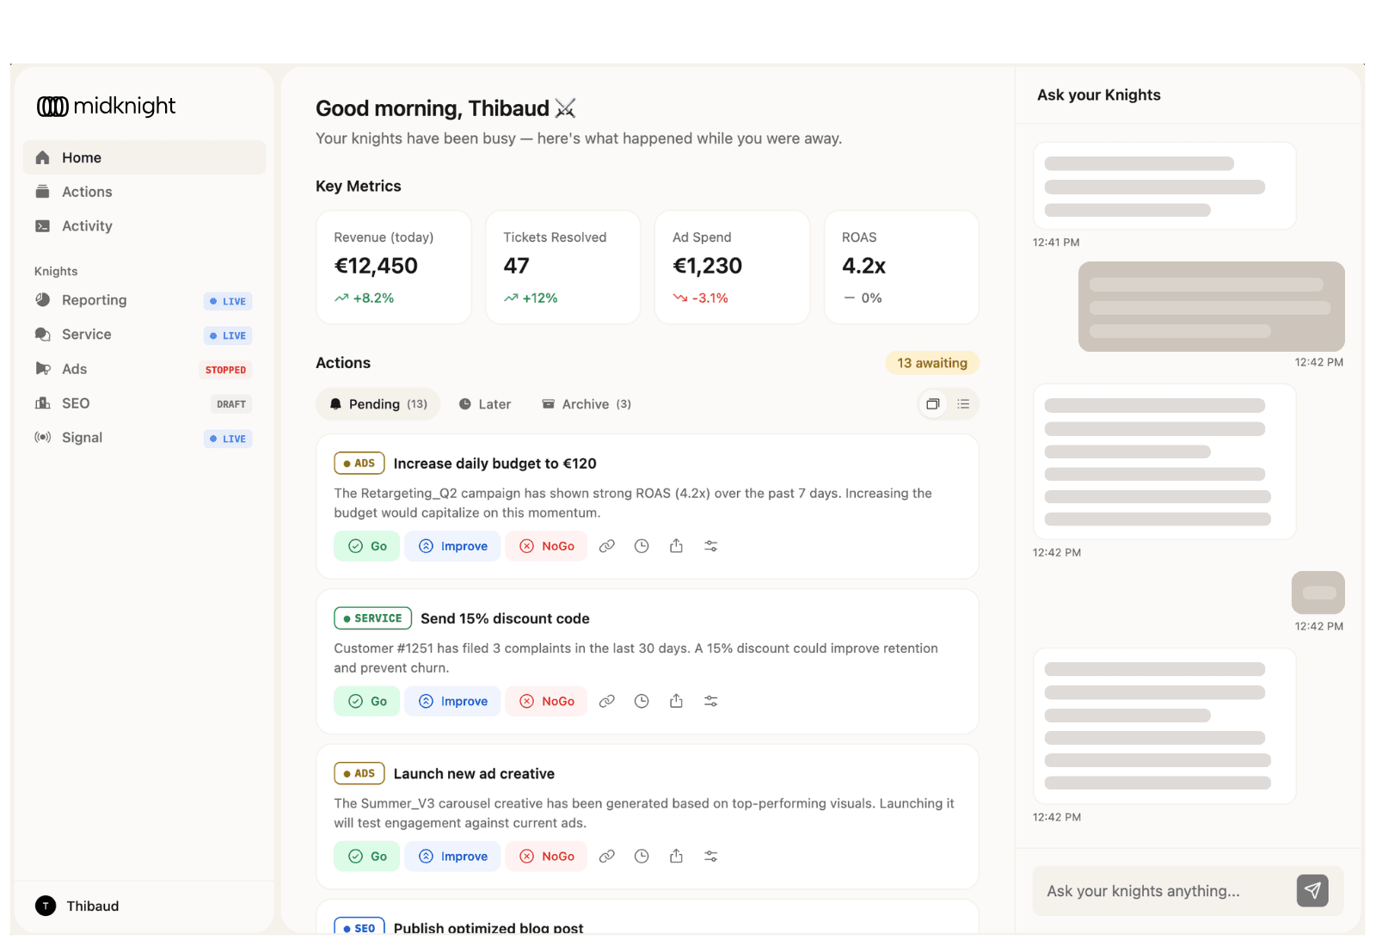This screenshot has width=1376, height=946.
Task: Approve the daily budget increase with Go
Action: [x=366, y=545]
